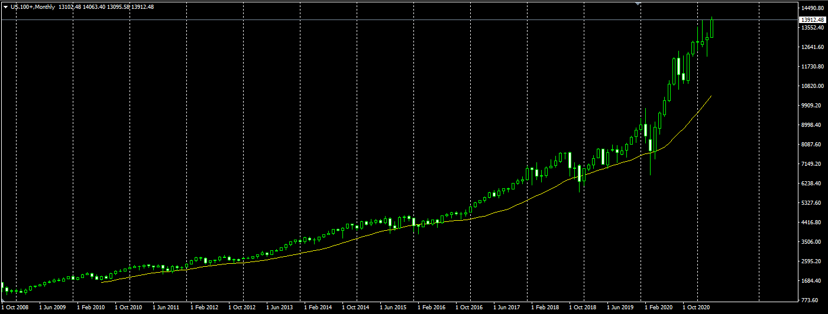
Task: Click the 1 Feb 2014 date label
Action: click(x=318, y=308)
